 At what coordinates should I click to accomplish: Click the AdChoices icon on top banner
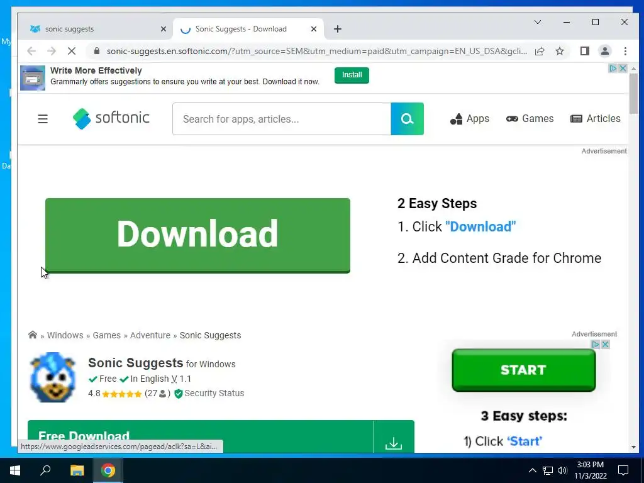tap(613, 68)
